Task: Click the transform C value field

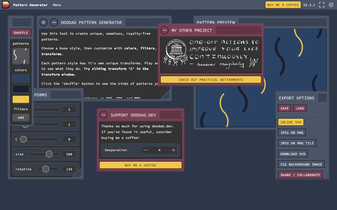Action: [69, 139]
